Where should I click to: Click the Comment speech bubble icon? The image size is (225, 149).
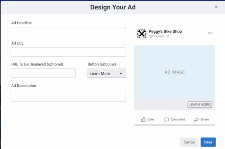pos(166,119)
